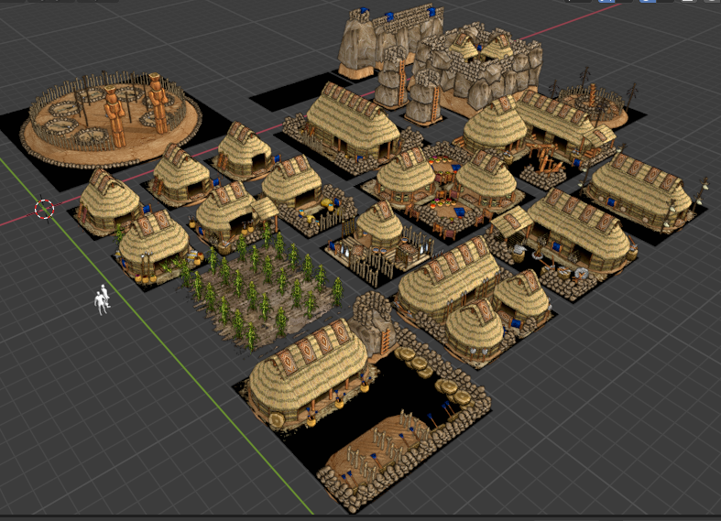Click the red-white 3D cursor
721x521 pixels.
click(44, 209)
